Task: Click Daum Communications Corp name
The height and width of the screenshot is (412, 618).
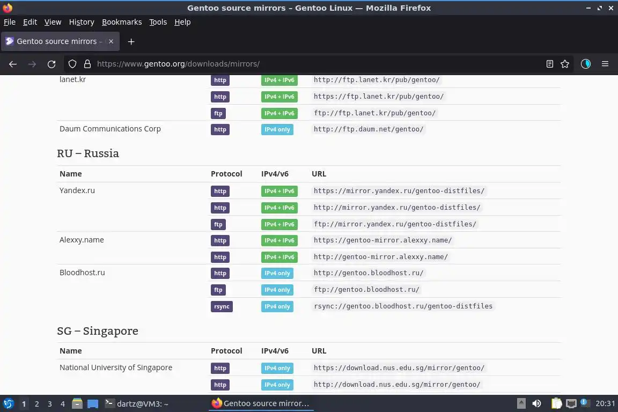Action: point(110,129)
